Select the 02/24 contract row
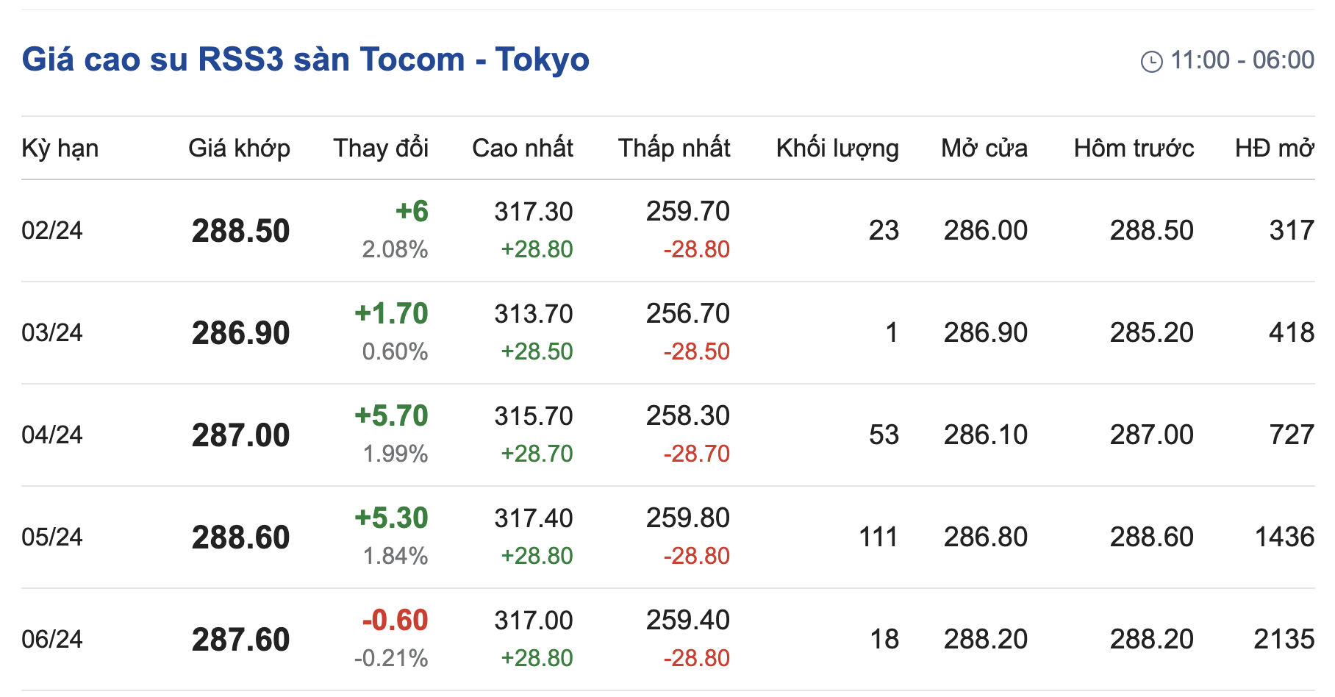This screenshot has height=697, width=1335. pos(52,231)
